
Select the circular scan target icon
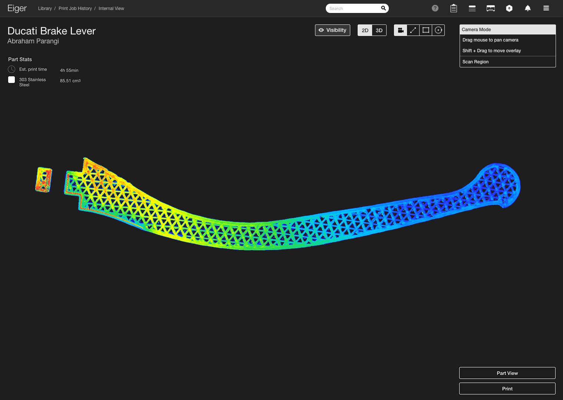[x=438, y=30]
